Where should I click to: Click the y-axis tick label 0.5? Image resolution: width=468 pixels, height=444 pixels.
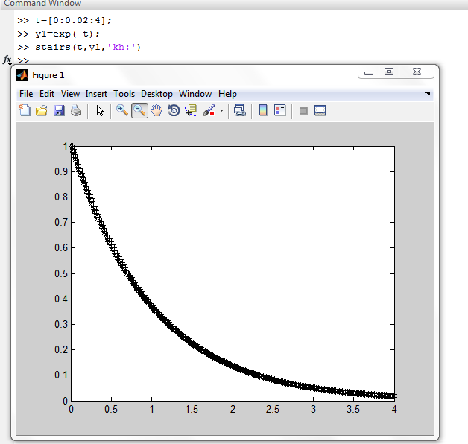pyautogui.click(x=61, y=273)
